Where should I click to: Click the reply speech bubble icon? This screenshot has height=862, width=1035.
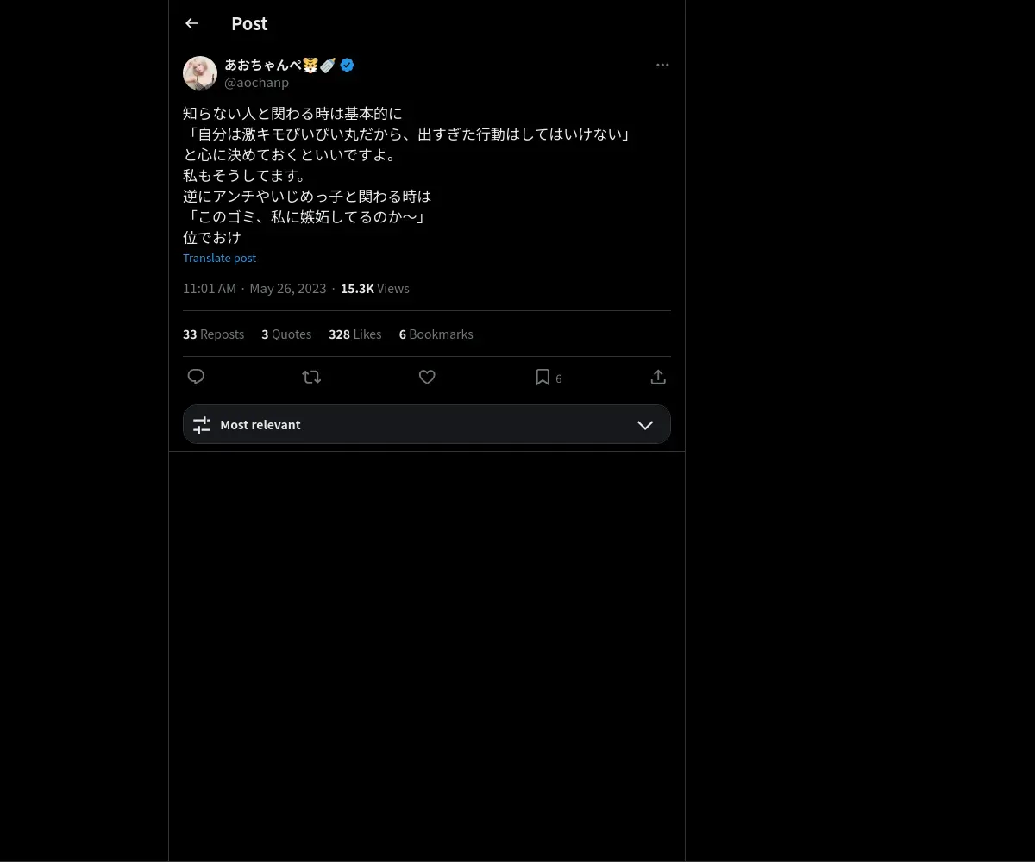tap(196, 377)
